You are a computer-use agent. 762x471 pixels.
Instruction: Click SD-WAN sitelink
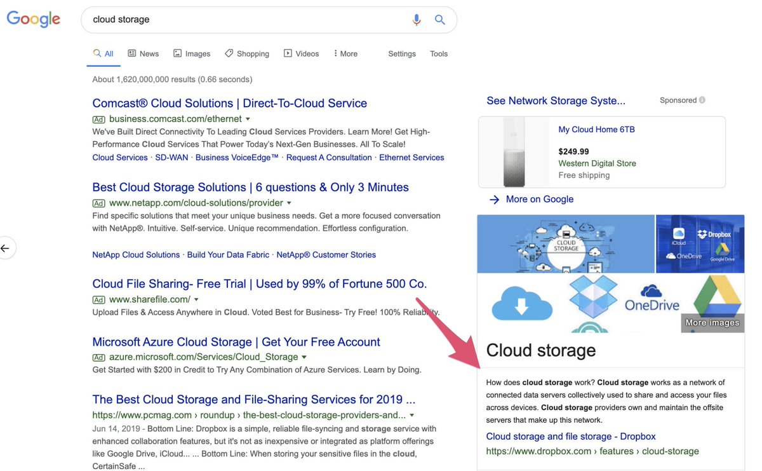tap(172, 158)
